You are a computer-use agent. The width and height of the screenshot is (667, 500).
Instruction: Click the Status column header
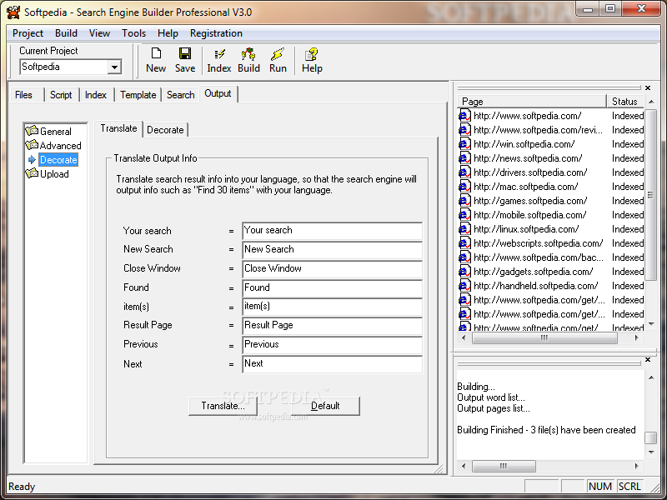click(625, 102)
